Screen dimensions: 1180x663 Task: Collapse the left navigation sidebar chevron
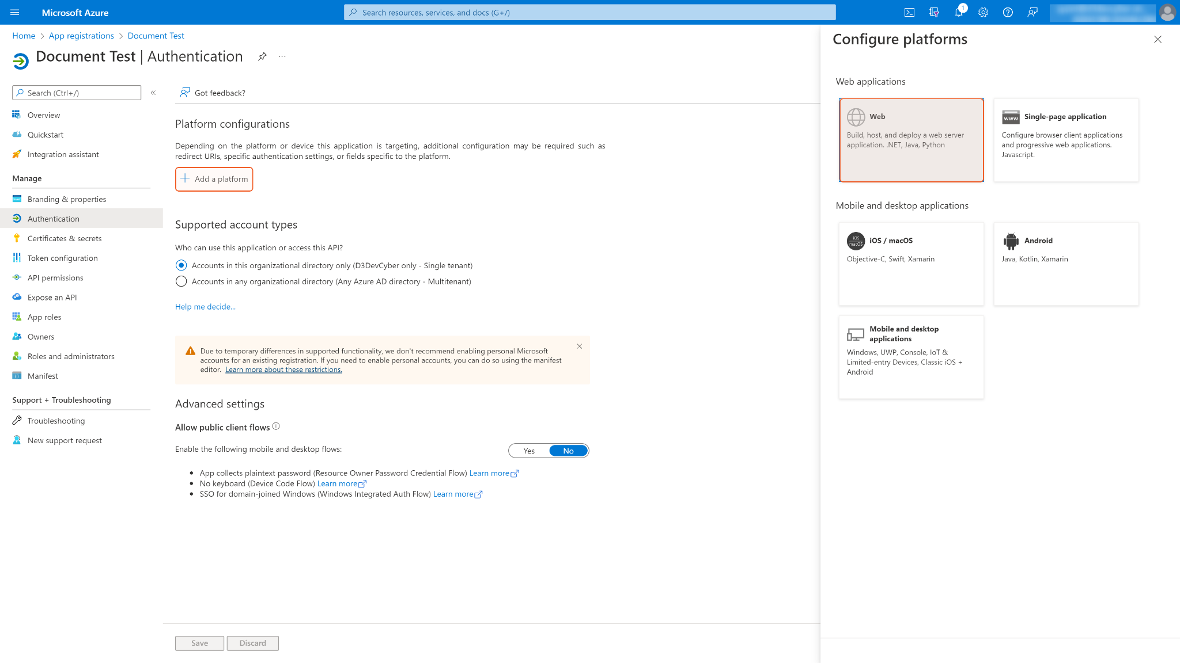tap(153, 93)
